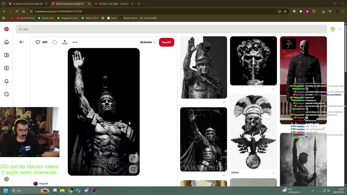Viewport: 347px width, 195px height.
Task: Open the notifications bell in the sidebar
Action: [x=7, y=81]
